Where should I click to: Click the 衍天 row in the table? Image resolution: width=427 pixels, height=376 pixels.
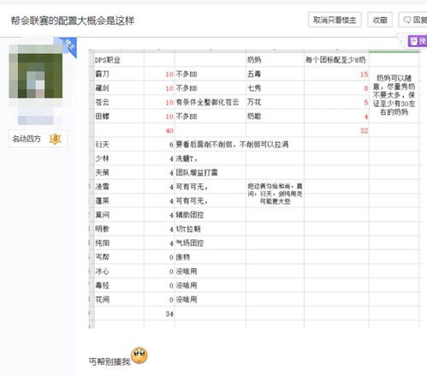point(192,145)
